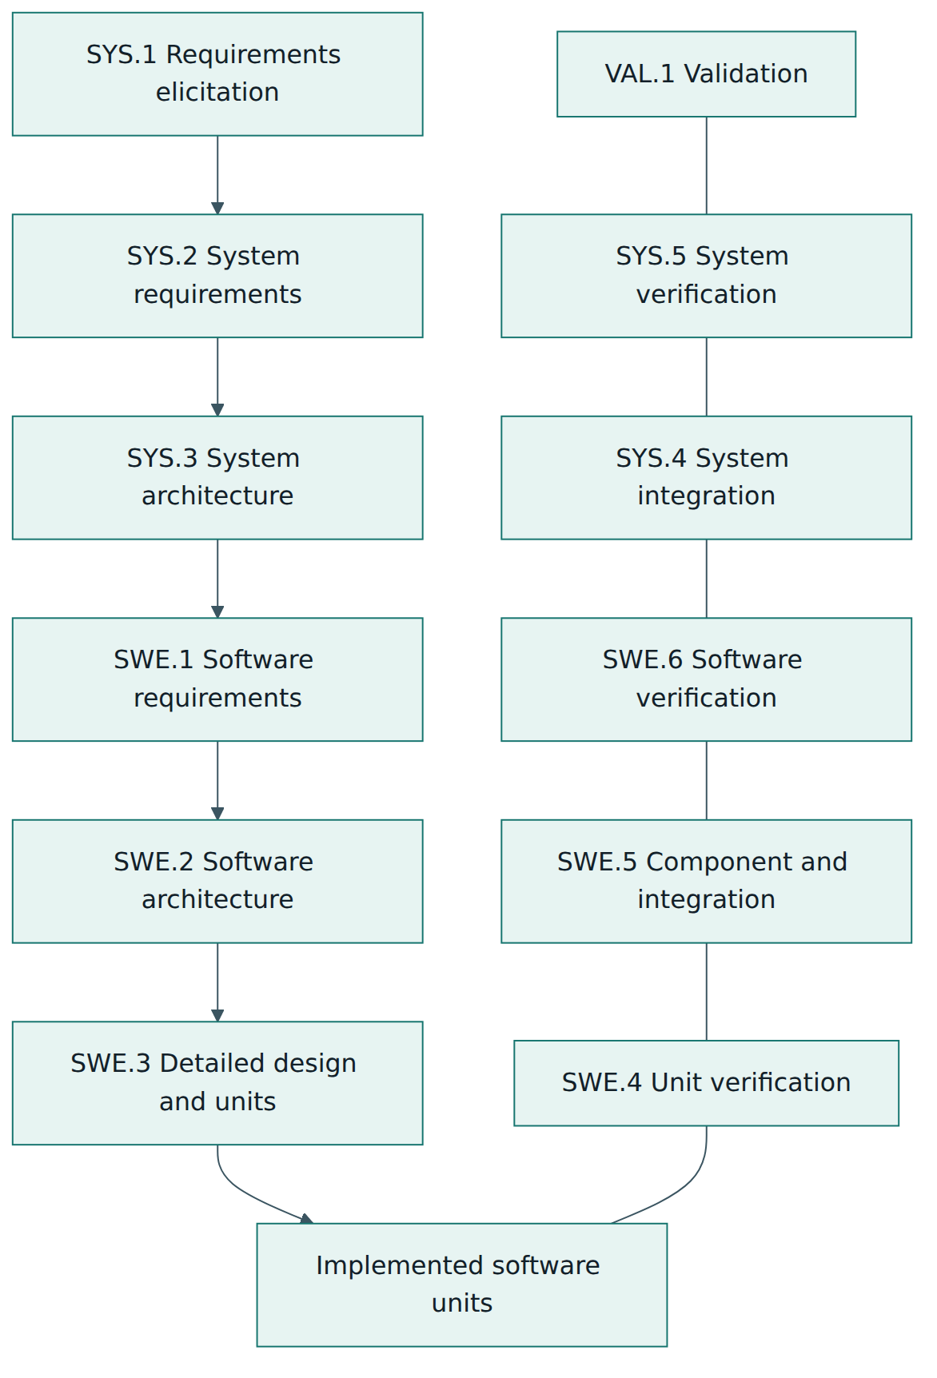937x1378 pixels.
Task: Select the SWE.2 Software architecture node
Action: click(217, 882)
